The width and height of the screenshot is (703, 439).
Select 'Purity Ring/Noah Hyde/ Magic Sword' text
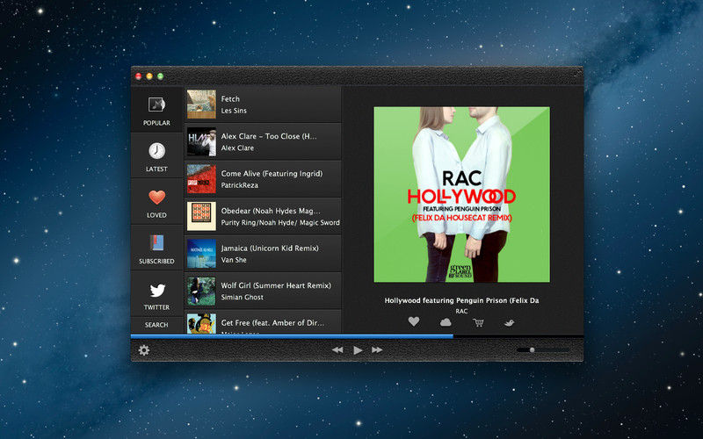click(x=280, y=222)
